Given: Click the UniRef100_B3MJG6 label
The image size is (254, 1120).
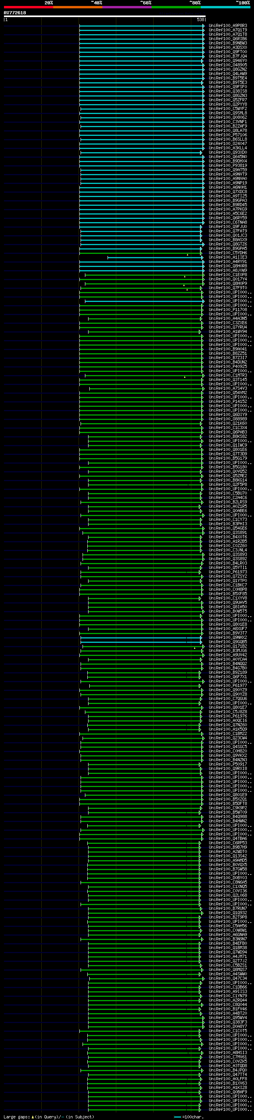Looking at the screenshot, I should [228, 651].
